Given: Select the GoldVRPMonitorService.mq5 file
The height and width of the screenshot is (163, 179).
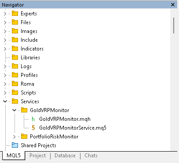Looking at the screenshot, I should pyautogui.click(x=73, y=128).
